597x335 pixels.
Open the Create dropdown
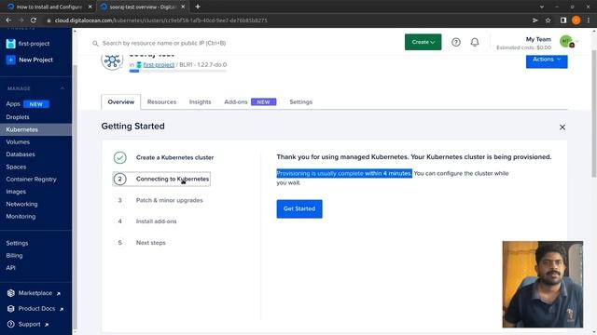pos(423,42)
